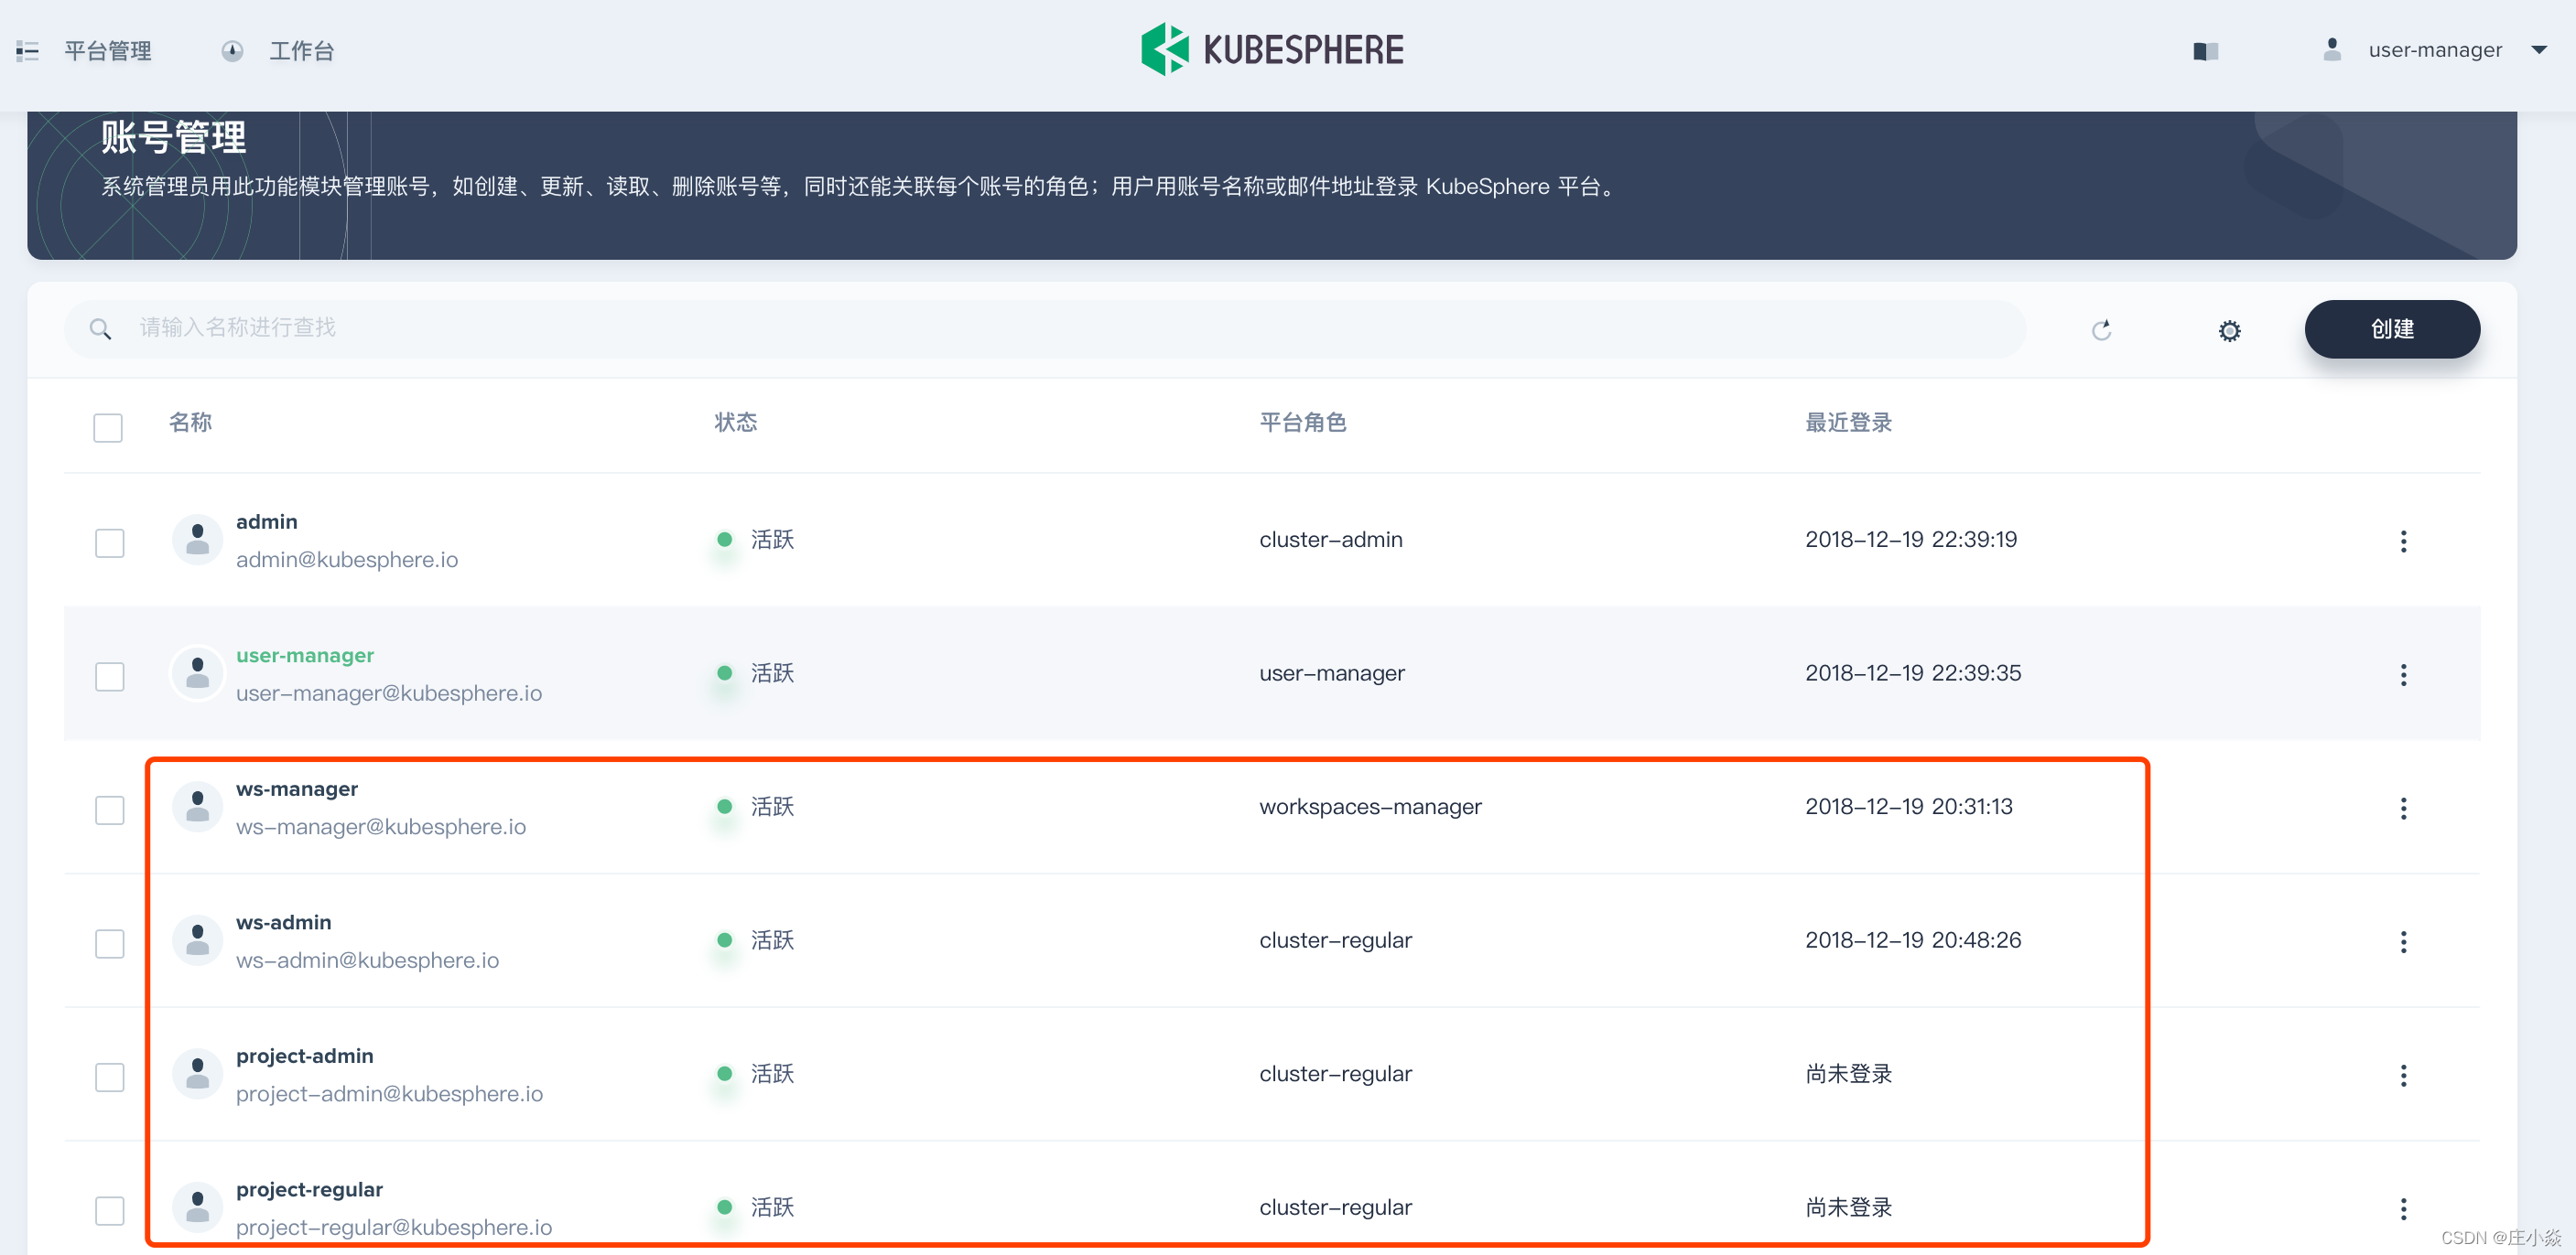Screen dimensions: 2576x1255
Task: Open more actions for user-manager row
Action: click(2403, 674)
